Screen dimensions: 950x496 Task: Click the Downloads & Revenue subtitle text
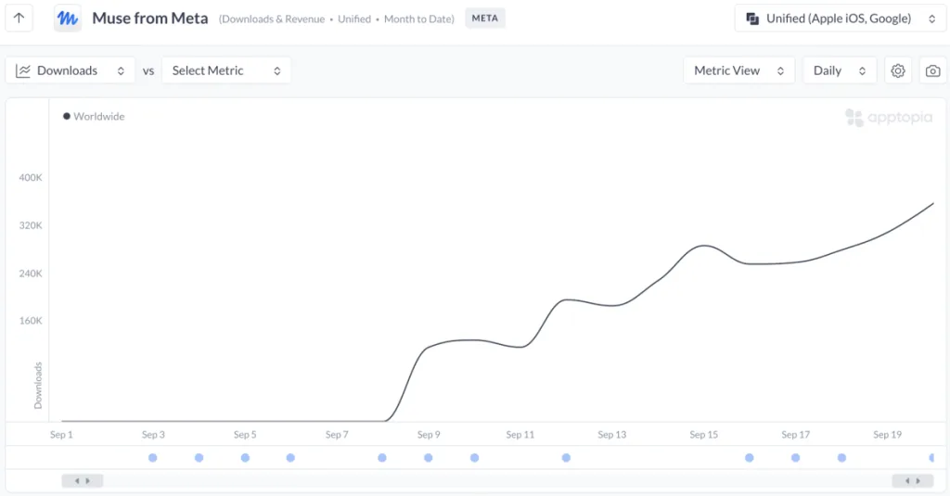[x=272, y=19]
